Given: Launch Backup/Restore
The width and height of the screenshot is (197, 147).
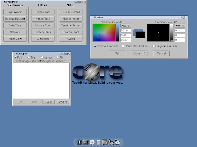Looking at the screenshot, I should (x=15, y=19).
